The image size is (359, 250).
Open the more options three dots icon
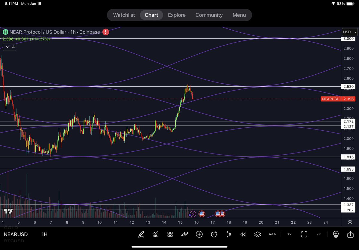pyautogui.click(x=272, y=234)
